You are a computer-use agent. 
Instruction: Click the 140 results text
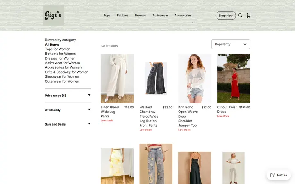[109, 46]
